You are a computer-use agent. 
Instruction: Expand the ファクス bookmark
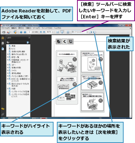(7, 71)
